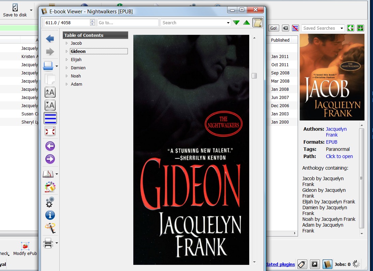373x271 pixels.
Task: Click the Click to open path link
Action: pyautogui.click(x=339, y=156)
